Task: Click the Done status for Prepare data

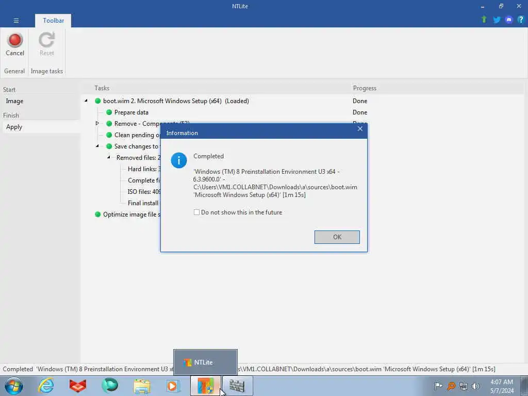Action: (x=359, y=112)
